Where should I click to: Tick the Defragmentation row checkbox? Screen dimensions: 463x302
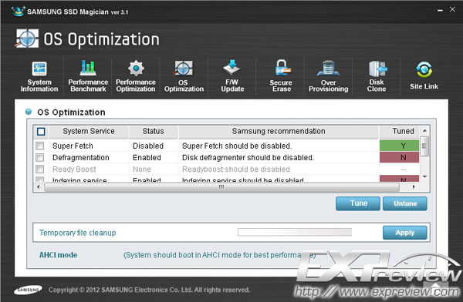(x=40, y=157)
